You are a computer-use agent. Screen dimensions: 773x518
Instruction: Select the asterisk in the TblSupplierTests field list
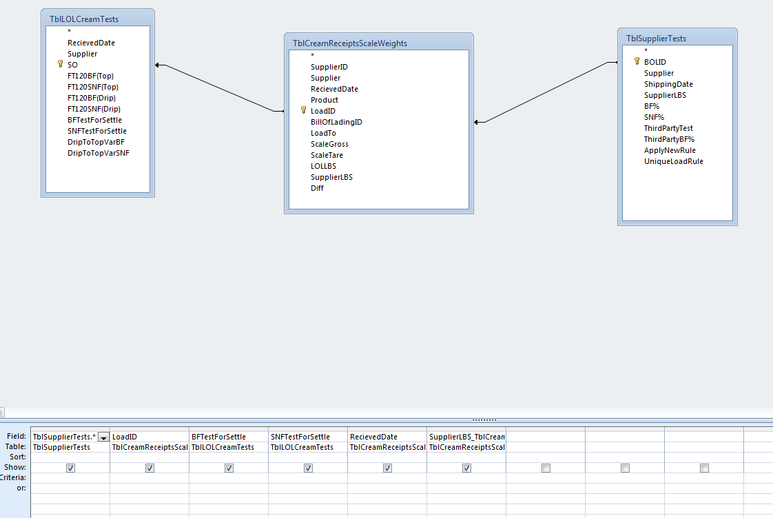click(646, 51)
